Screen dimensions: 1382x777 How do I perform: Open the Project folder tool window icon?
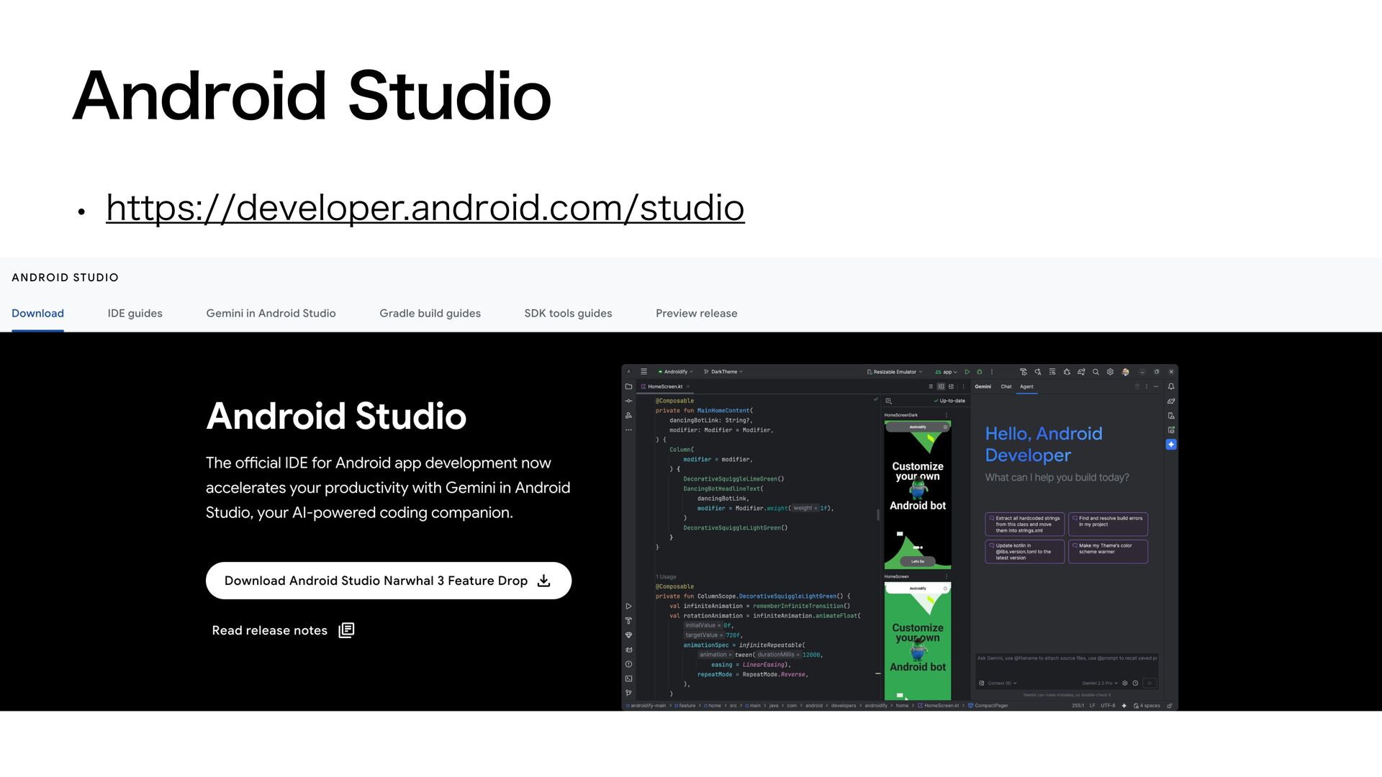click(x=628, y=386)
